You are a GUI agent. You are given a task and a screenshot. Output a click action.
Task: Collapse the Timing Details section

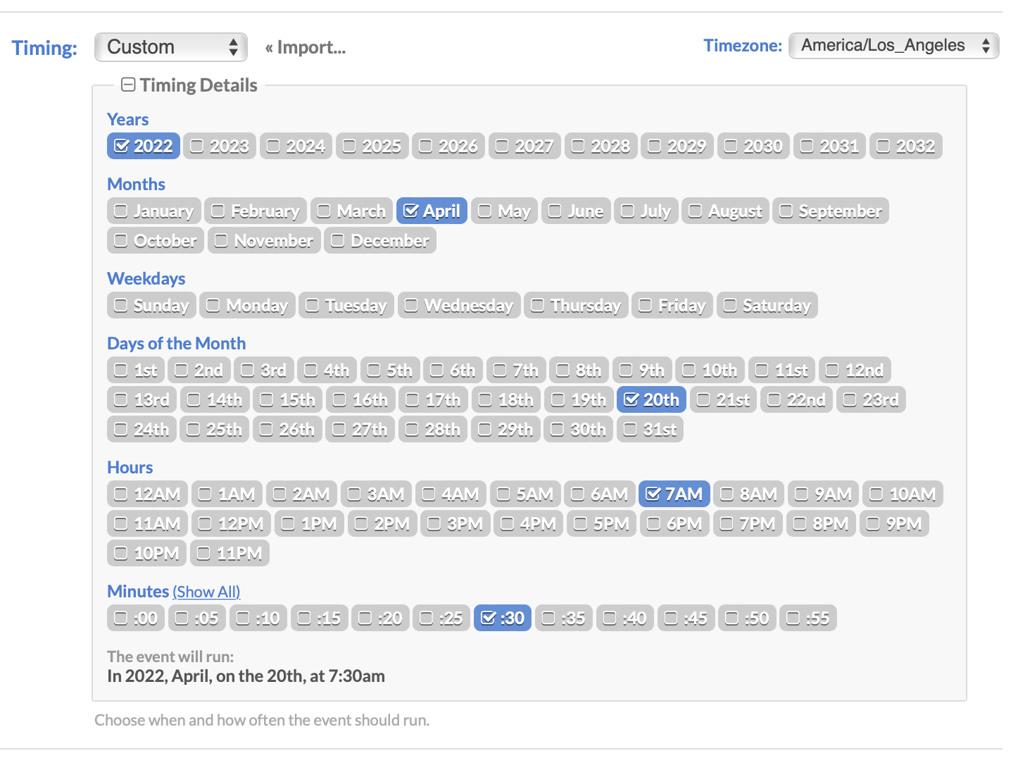tap(128, 85)
